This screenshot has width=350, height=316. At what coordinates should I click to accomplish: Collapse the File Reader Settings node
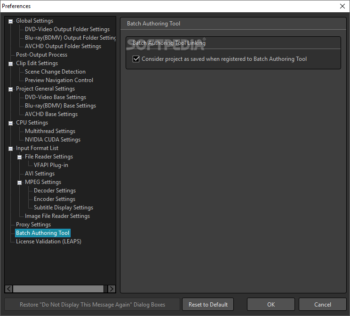point(19,158)
